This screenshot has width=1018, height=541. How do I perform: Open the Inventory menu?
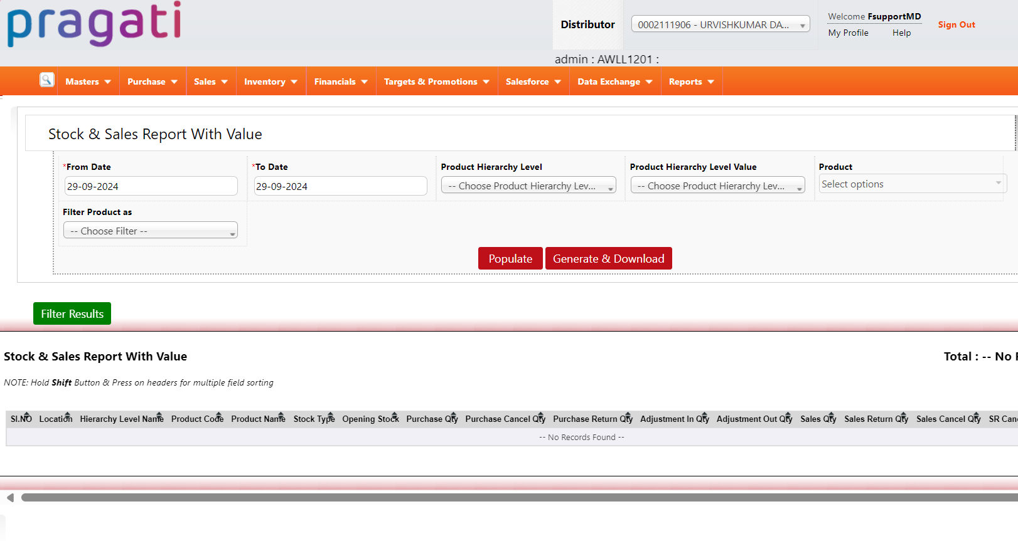(271, 81)
